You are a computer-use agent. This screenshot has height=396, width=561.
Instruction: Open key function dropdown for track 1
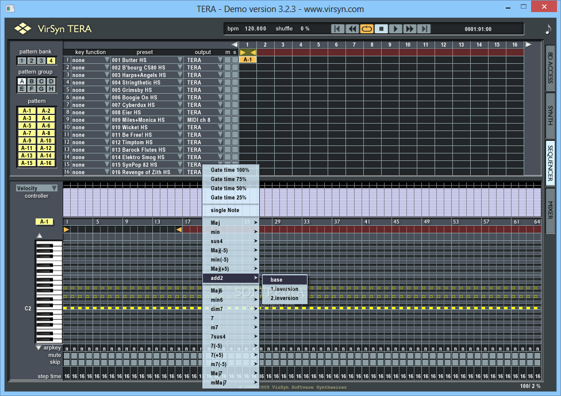pos(106,60)
